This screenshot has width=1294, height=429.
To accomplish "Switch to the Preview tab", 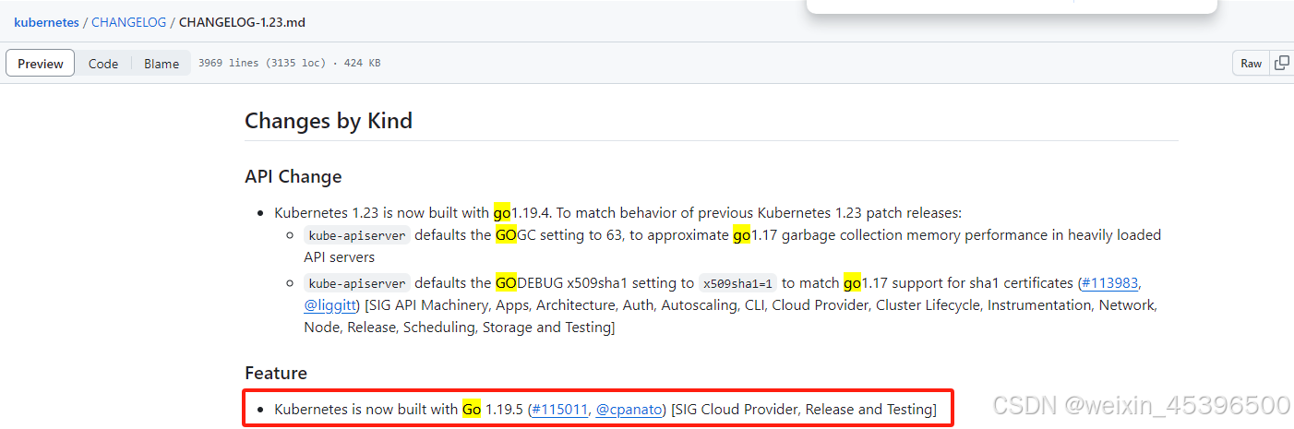I will pos(41,64).
